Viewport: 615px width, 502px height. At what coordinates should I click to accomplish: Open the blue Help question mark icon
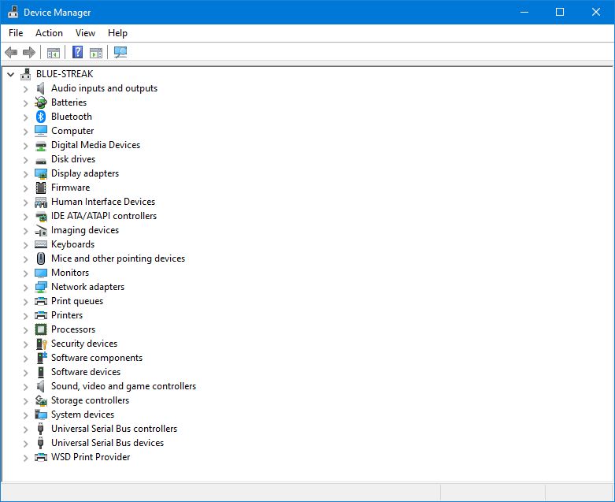point(78,52)
